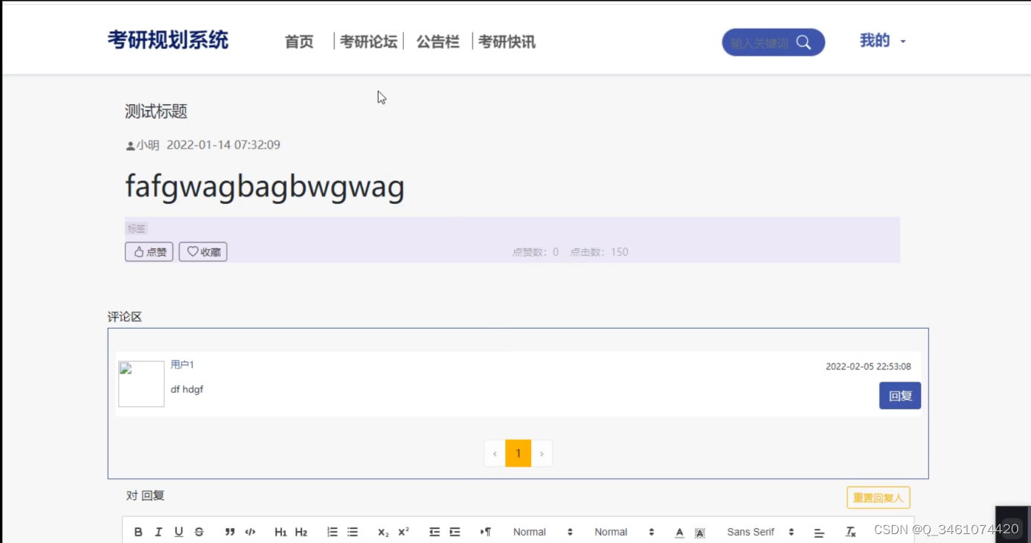Viewport: 1031px width, 543px height.
Task: Start an ordered numbered list
Action: click(333, 532)
